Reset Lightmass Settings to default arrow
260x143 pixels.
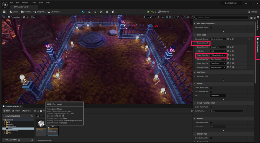point(249,76)
